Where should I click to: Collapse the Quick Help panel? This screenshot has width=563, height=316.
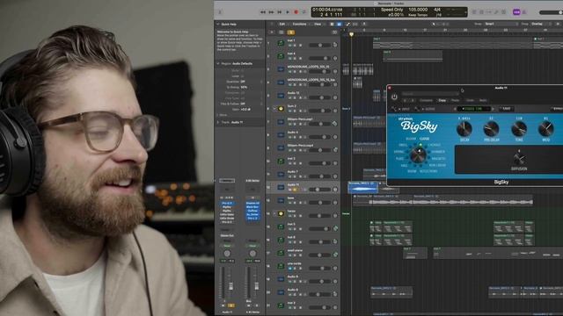(217, 24)
